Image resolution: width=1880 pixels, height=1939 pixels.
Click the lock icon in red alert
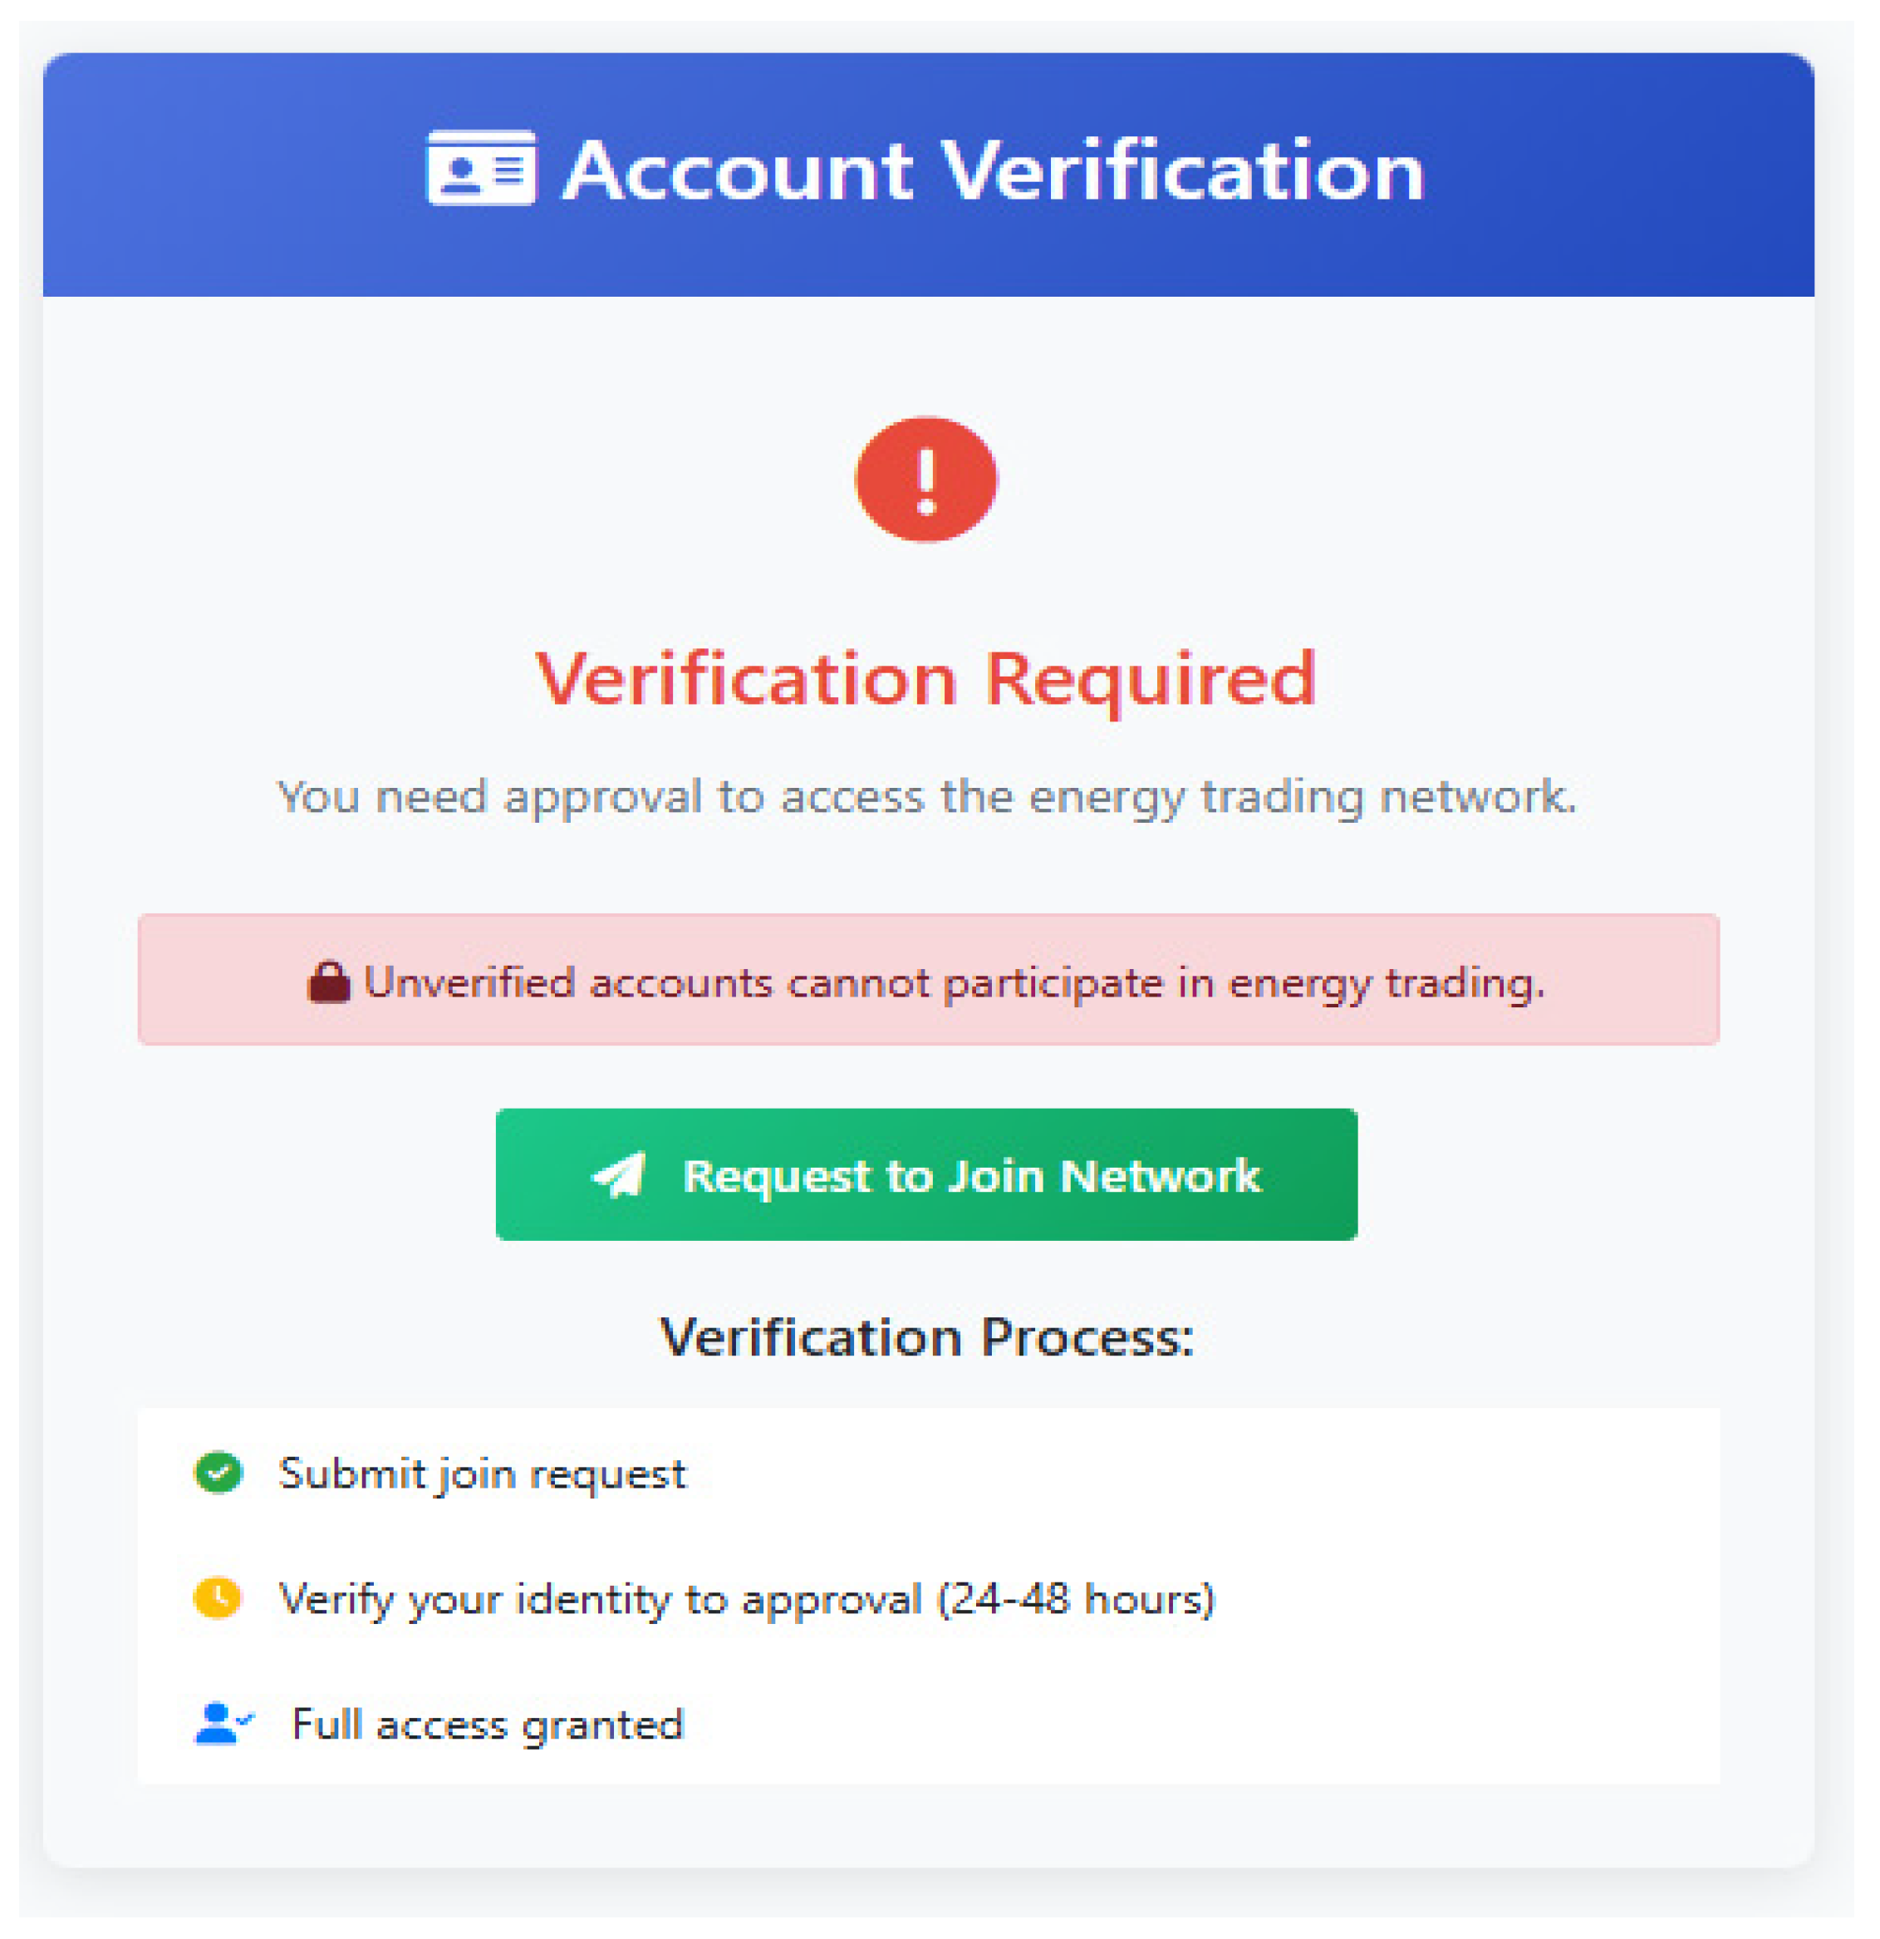(x=328, y=982)
